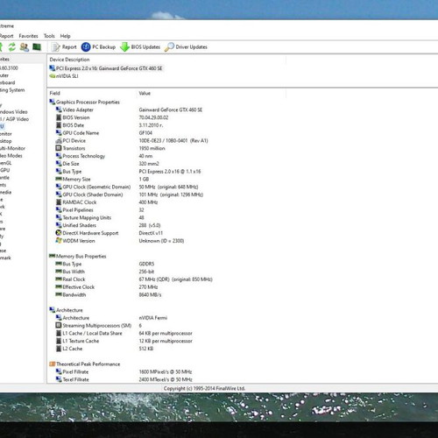
Task: Click the green refresh arrows icon
Action: [12, 47]
